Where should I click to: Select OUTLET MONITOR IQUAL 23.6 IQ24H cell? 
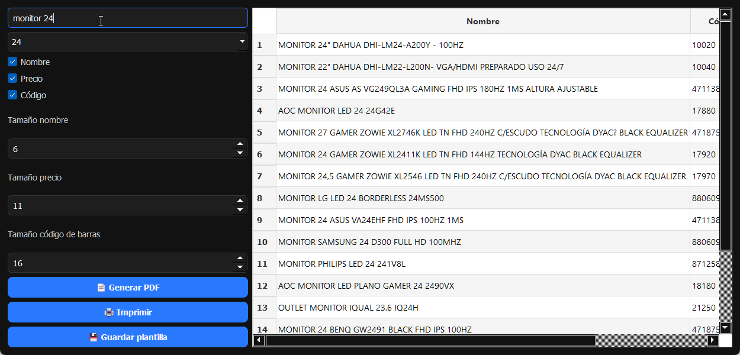pyautogui.click(x=483, y=308)
